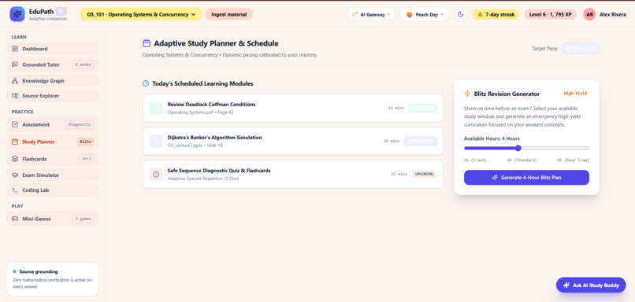The image size is (635, 302).
Task: Click the EduPath sparkle logo icon
Action: pyautogui.click(x=17, y=13)
